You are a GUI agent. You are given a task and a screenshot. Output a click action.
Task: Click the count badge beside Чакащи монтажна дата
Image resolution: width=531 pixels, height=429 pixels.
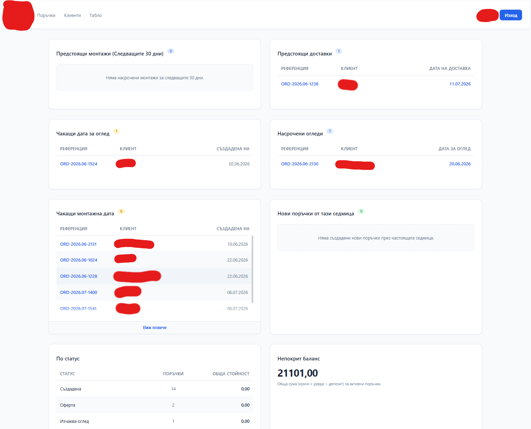click(121, 211)
